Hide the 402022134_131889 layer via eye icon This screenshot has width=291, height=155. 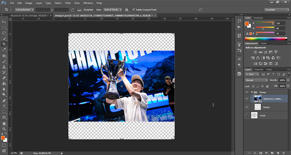[x=247, y=99]
